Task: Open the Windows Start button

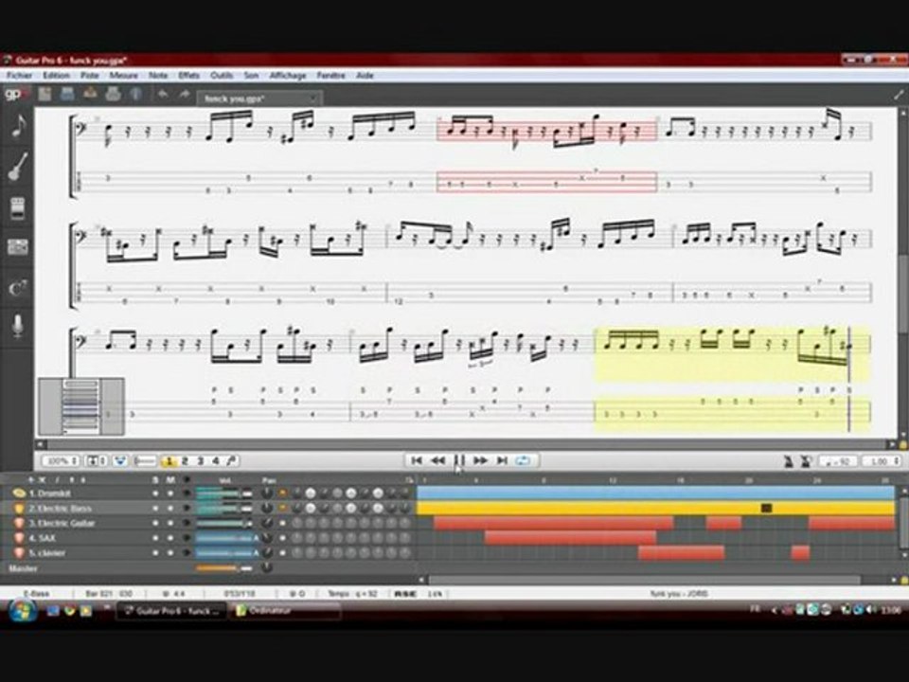Action: click(22, 611)
